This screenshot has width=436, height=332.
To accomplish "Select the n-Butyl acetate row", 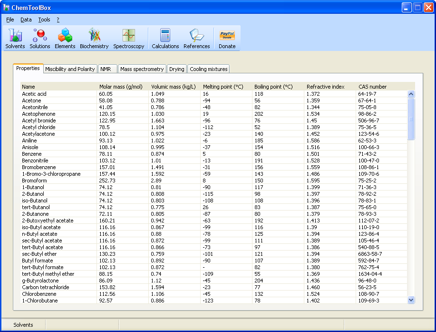I will 214,234.
